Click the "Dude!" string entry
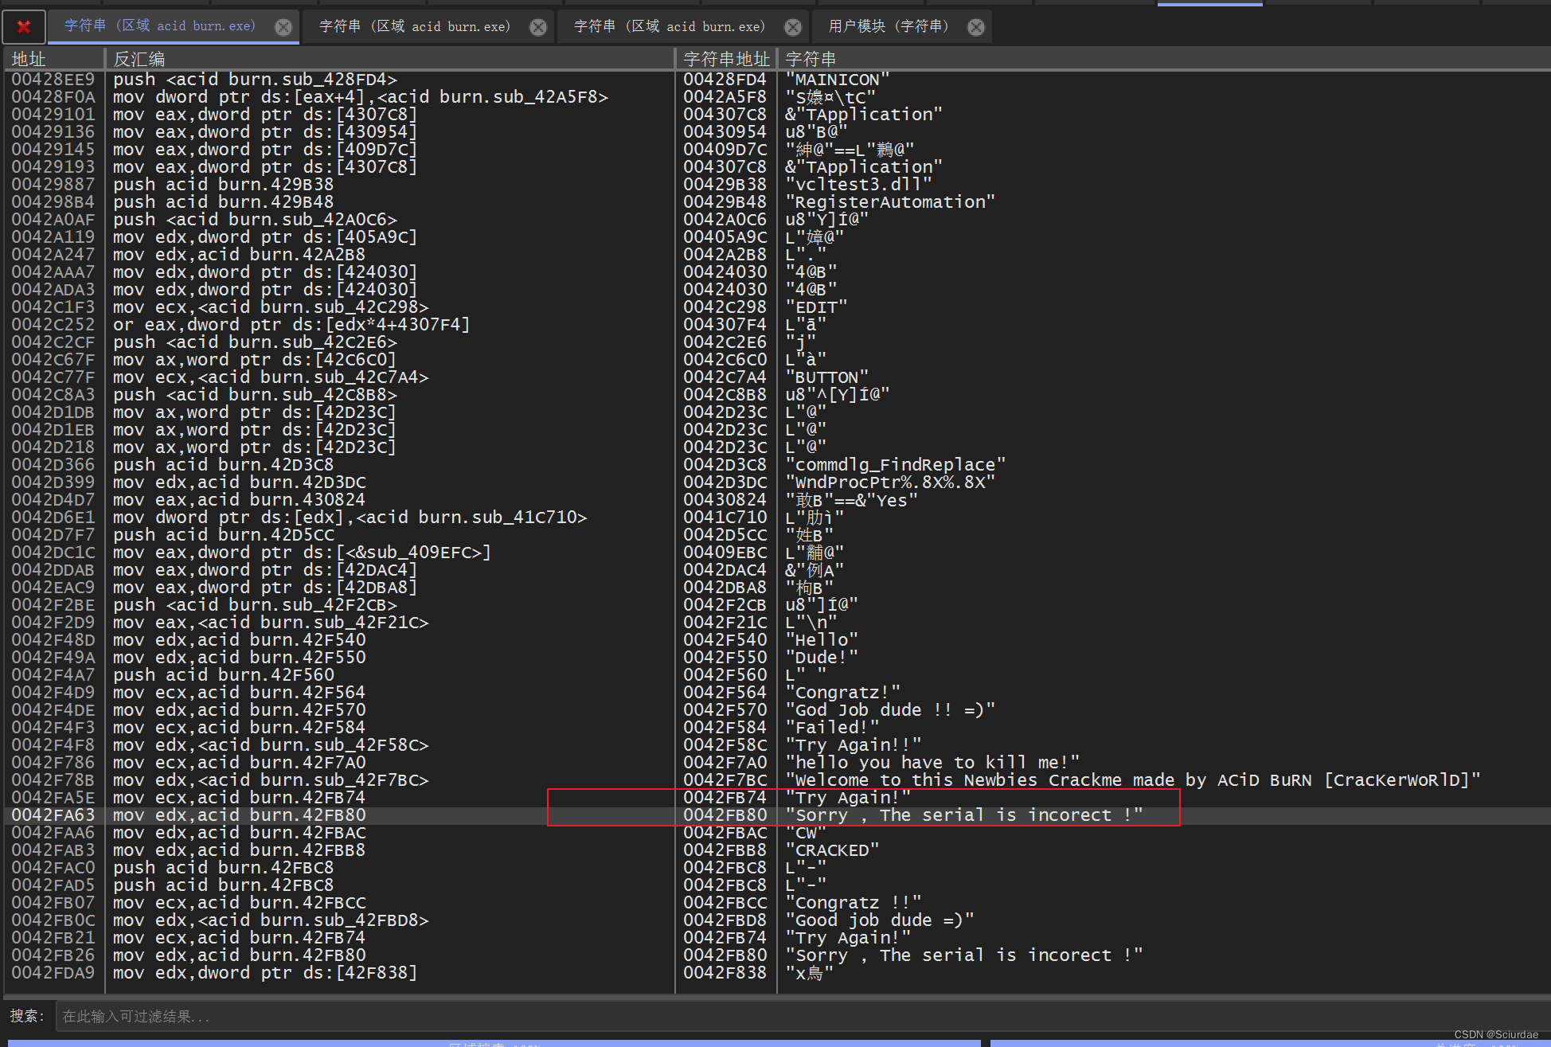Viewport: 1551px width, 1047px height. coord(822,658)
